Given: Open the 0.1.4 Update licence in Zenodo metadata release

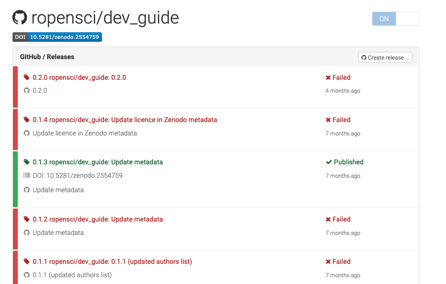Looking at the screenshot, I should (x=125, y=120).
